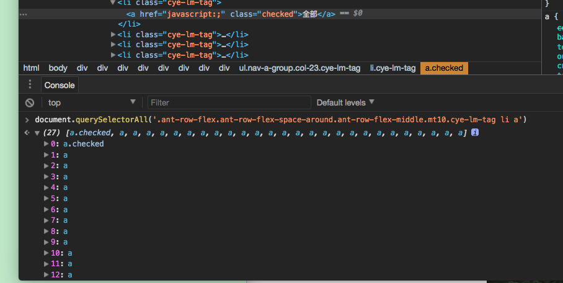The width and height of the screenshot is (563, 283).
Task: Expand array entry 12: a
Action: 46,275
